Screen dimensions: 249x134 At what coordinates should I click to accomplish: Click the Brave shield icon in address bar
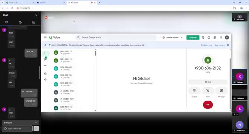pos(18,8)
